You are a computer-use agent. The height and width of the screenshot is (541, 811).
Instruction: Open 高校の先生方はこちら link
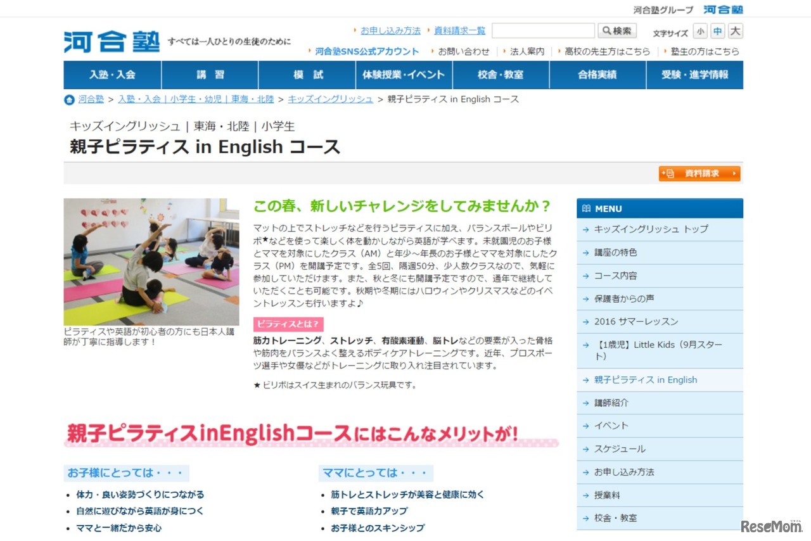coord(607,51)
